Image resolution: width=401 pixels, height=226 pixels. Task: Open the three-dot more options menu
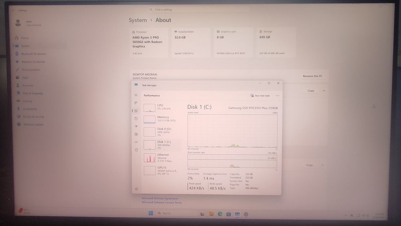click(x=277, y=96)
